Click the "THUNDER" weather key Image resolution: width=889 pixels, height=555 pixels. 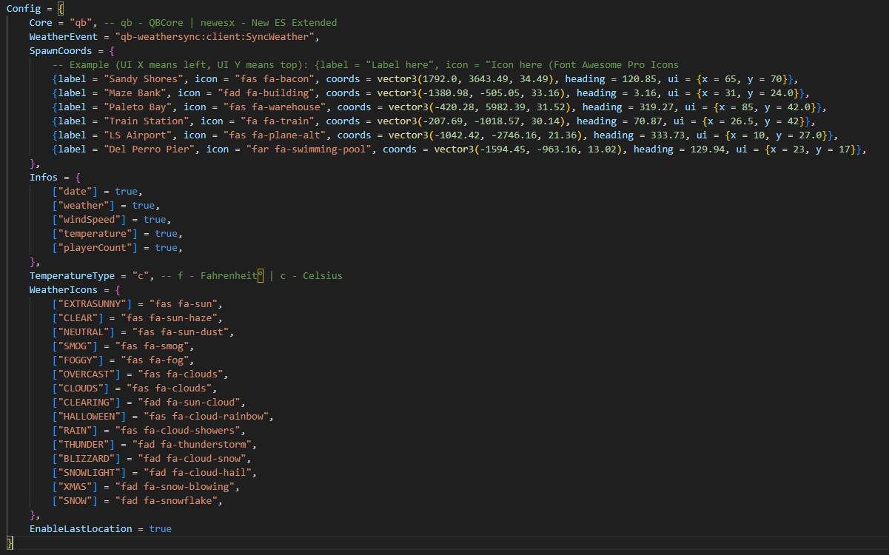tap(83, 444)
